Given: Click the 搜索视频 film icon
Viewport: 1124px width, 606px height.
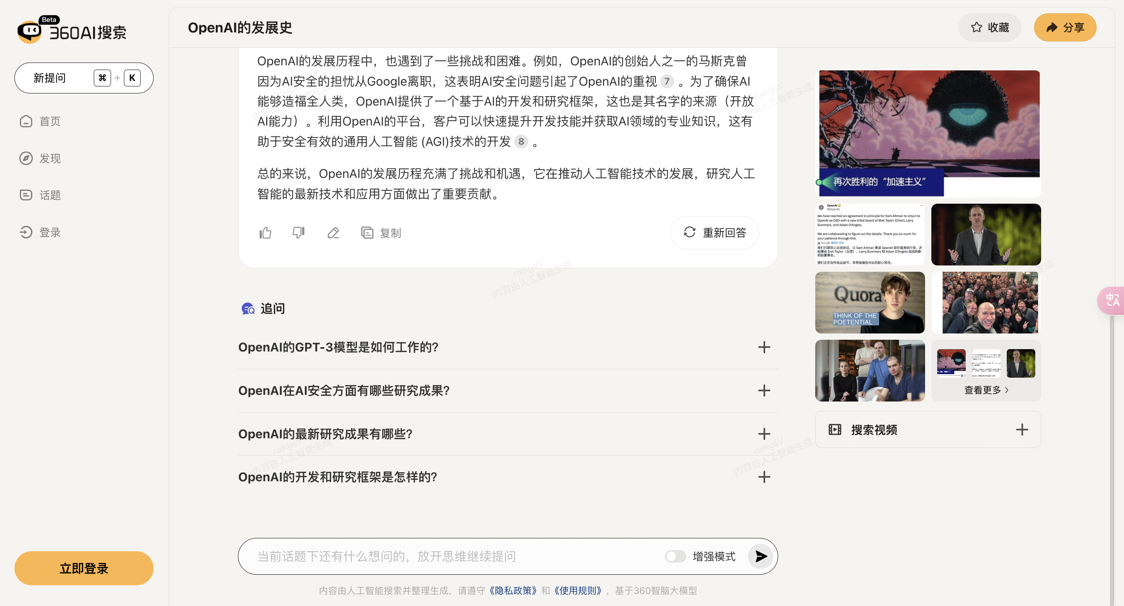Looking at the screenshot, I should pos(835,430).
